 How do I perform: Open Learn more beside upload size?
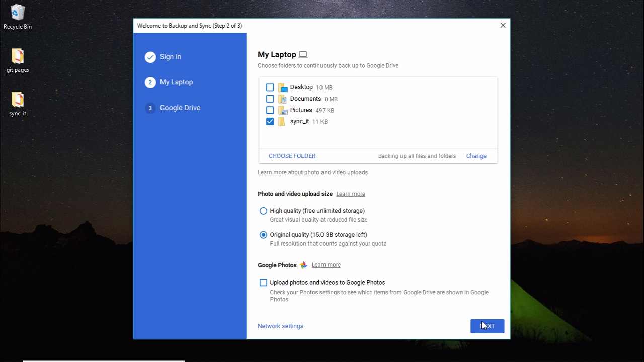click(x=351, y=194)
